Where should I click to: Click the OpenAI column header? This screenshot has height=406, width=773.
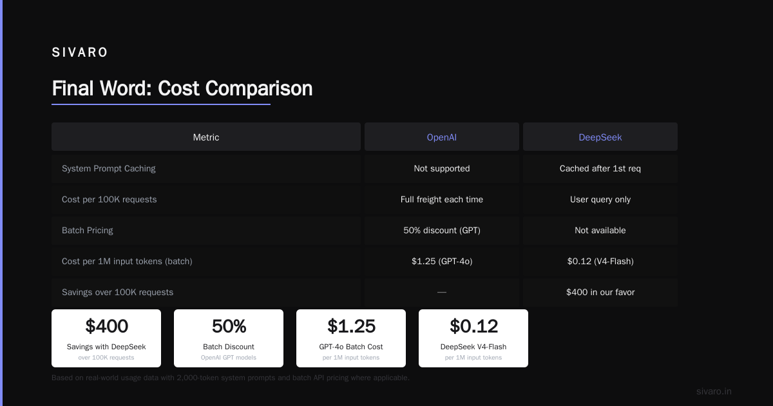(442, 137)
